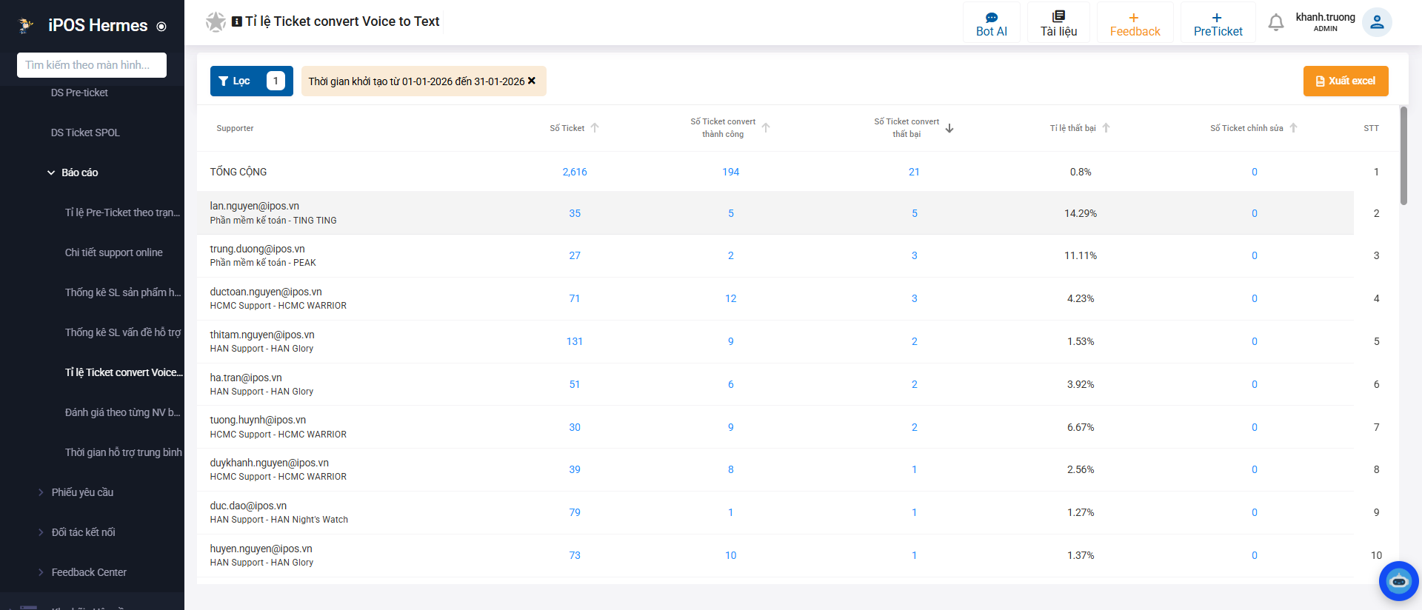Viewport: 1422px width, 610px height.
Task: Click duc.dao@ipos.vn ticket count 79
Action: [575, 512]
